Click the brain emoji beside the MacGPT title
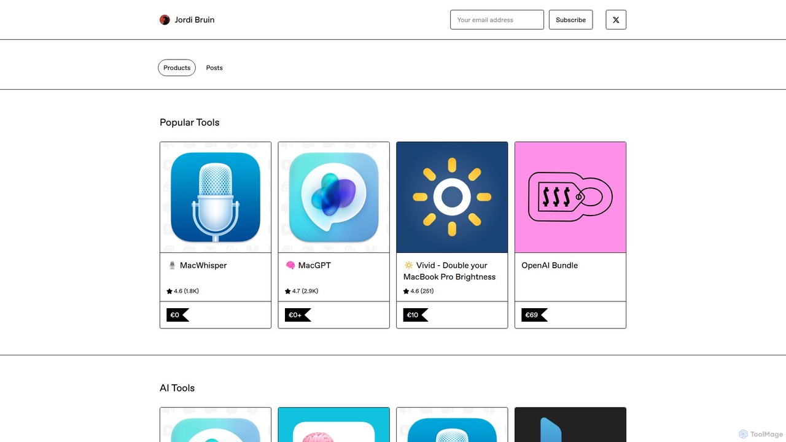 click(x=290, y=265)
